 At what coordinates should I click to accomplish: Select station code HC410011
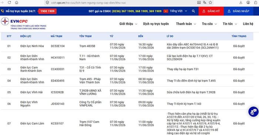58,58
